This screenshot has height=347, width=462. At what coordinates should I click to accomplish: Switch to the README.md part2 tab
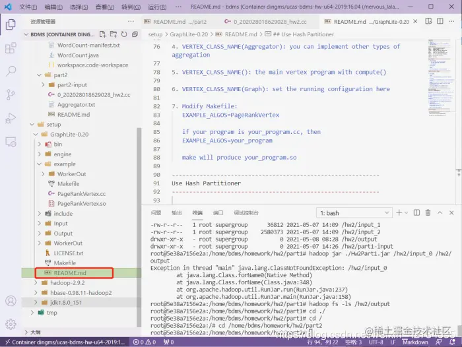pyautogui.click(x=179, y=22)
